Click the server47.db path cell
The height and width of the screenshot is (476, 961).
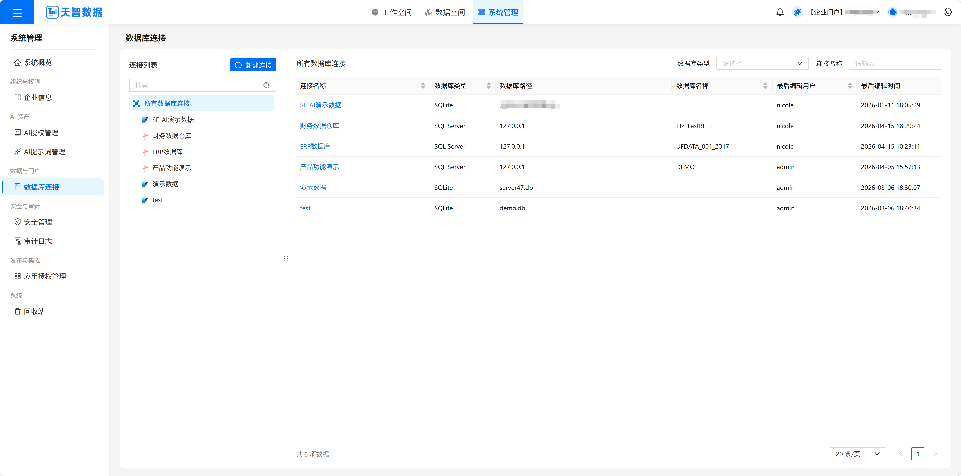[516, 188]
